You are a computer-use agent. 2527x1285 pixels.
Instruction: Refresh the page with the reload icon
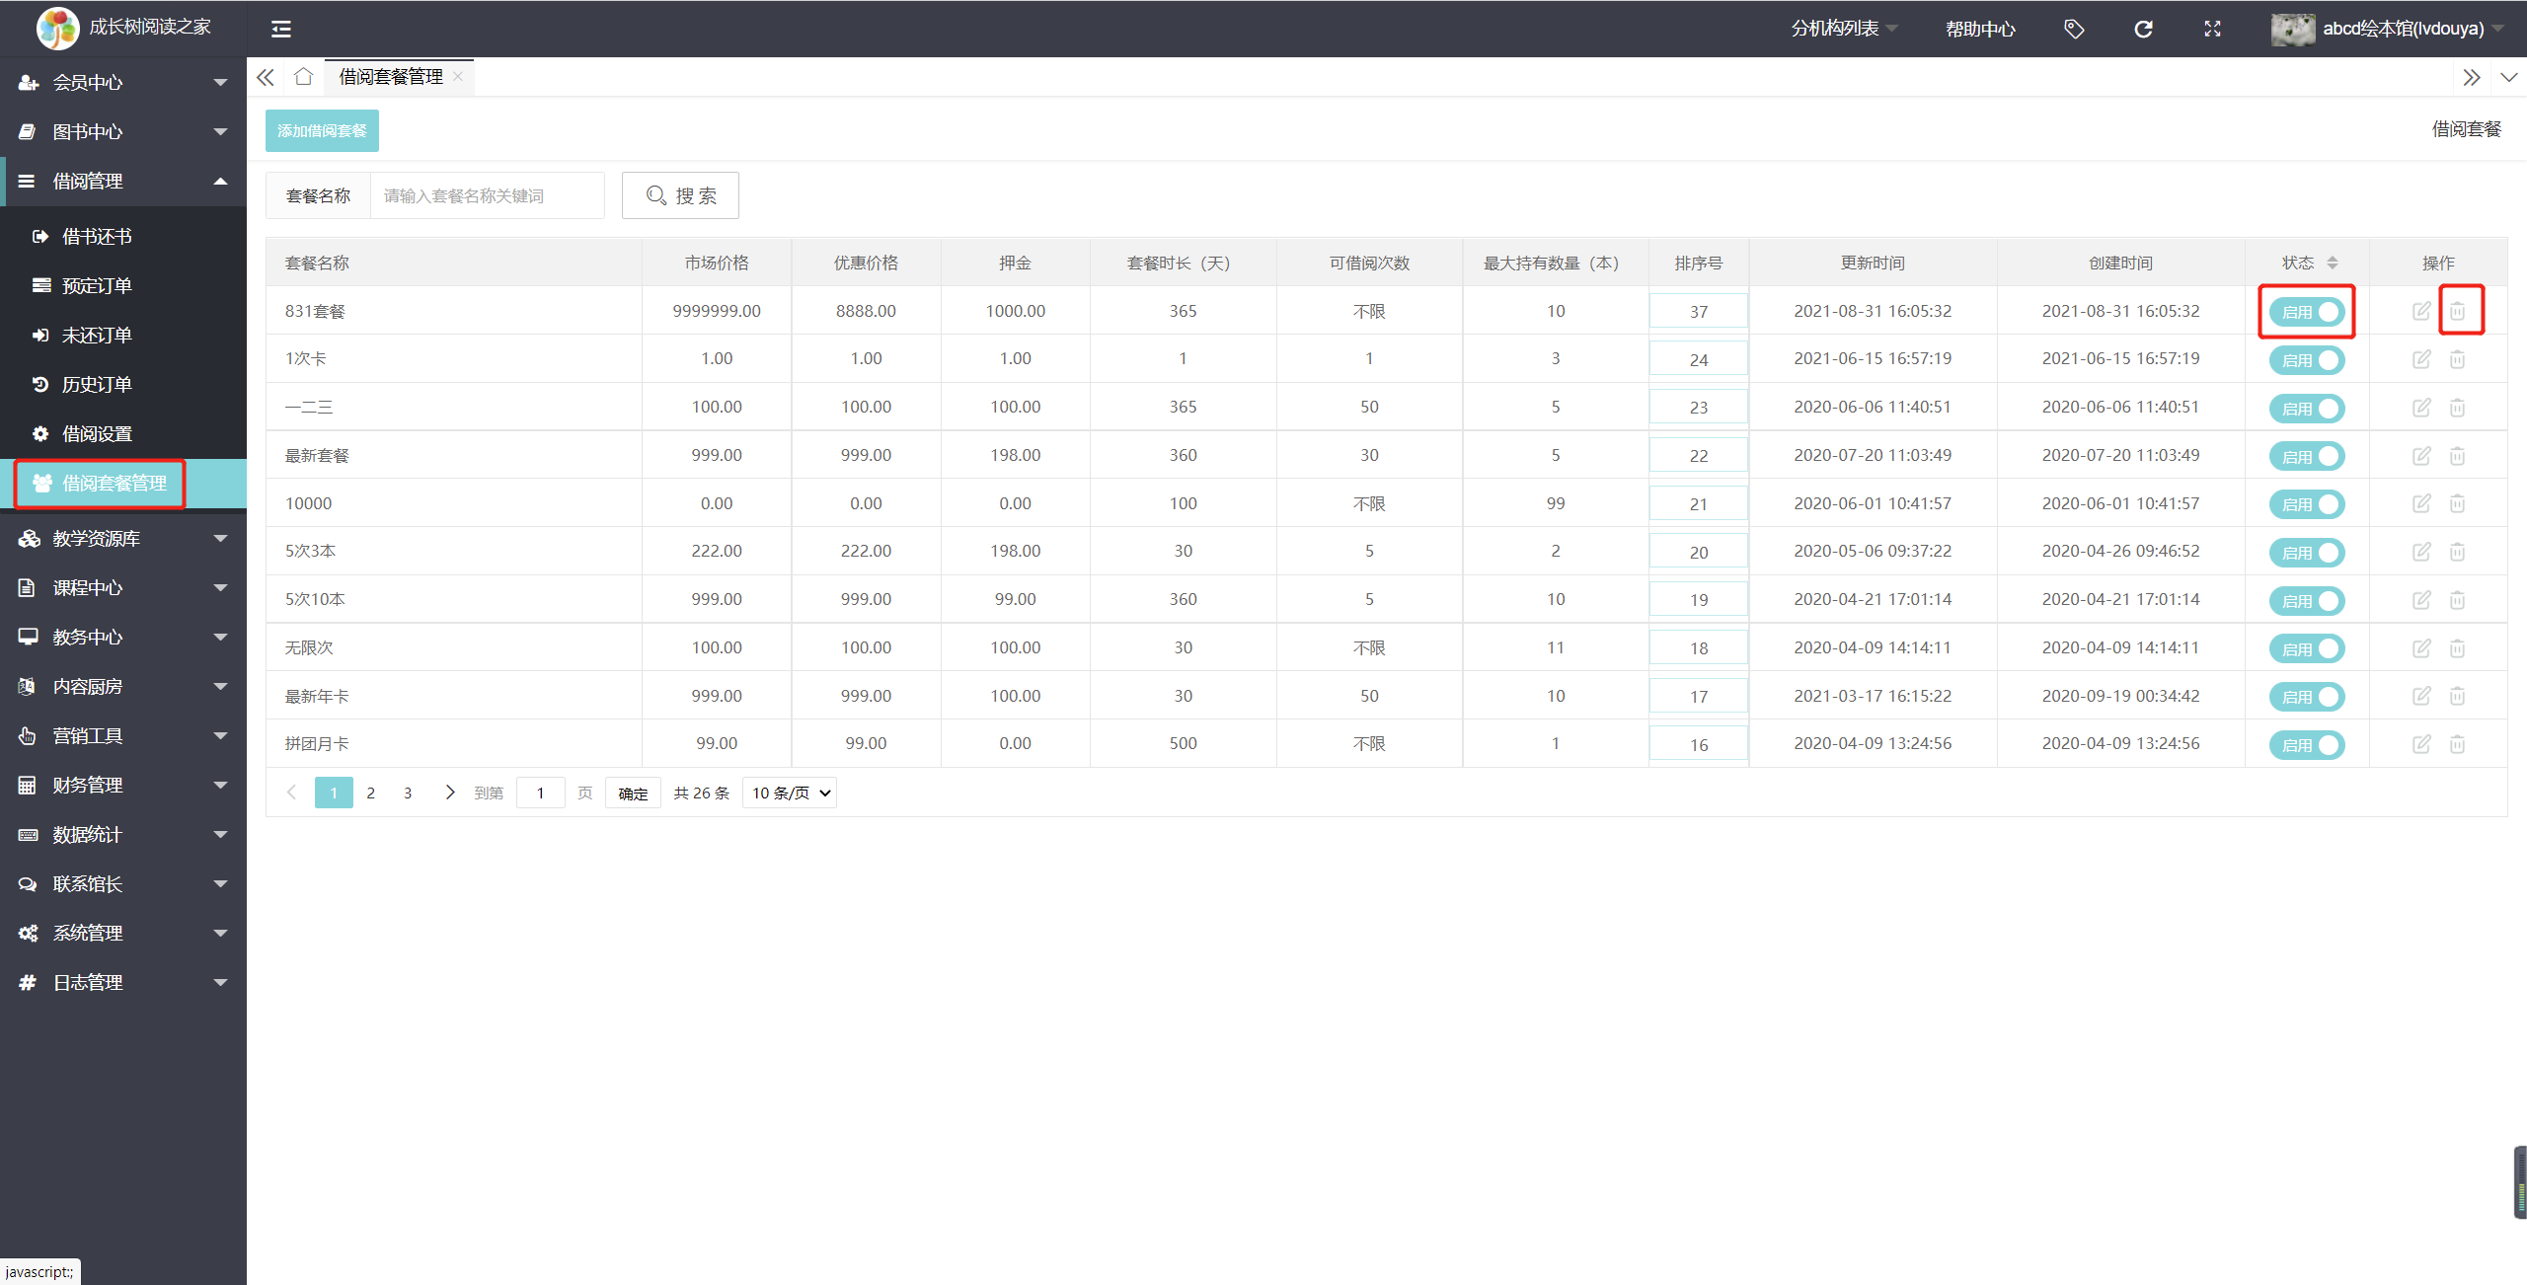[2143, 29]
